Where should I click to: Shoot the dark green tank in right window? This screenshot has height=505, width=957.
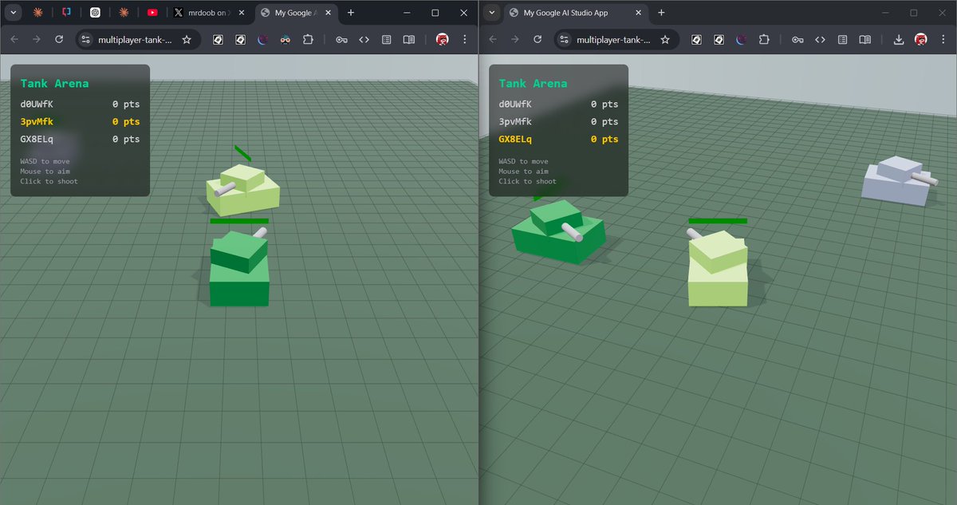click(558, 231)
